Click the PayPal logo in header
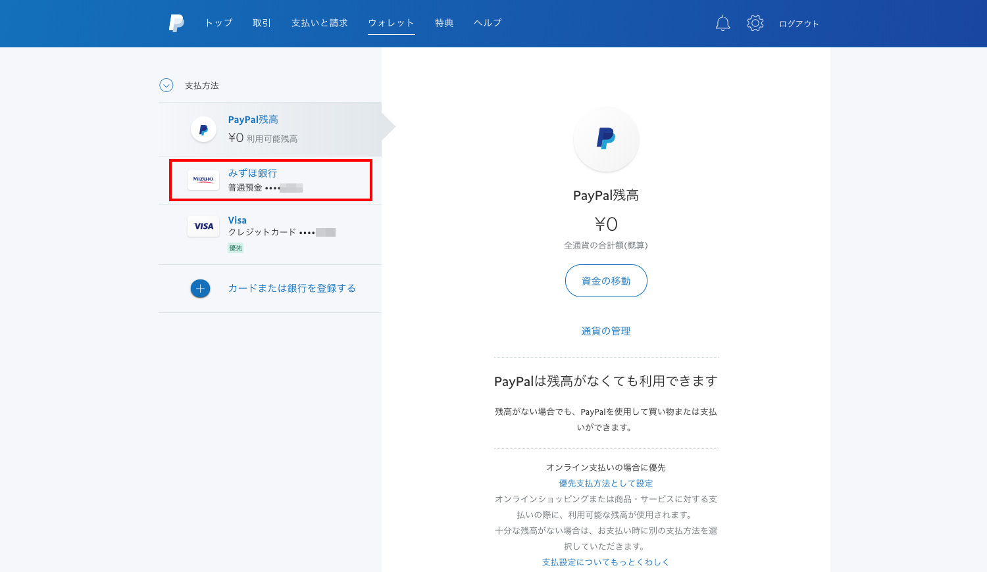Viewport: 987px width, 572px height. pos(176,23)
